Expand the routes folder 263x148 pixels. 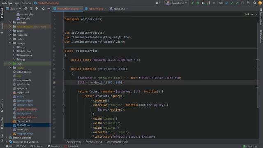pos(10,39)
